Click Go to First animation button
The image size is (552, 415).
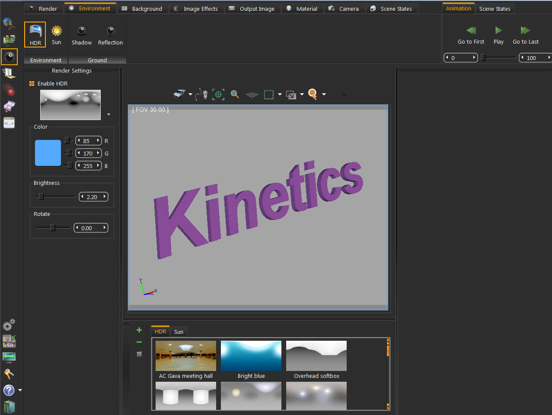(x=471, y=35)
